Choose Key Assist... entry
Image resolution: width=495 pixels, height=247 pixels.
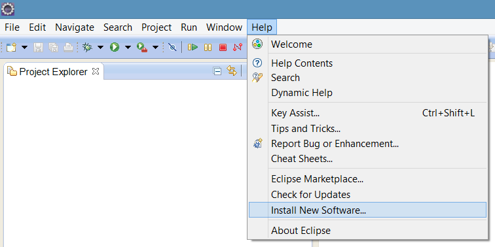click(368, 113)
